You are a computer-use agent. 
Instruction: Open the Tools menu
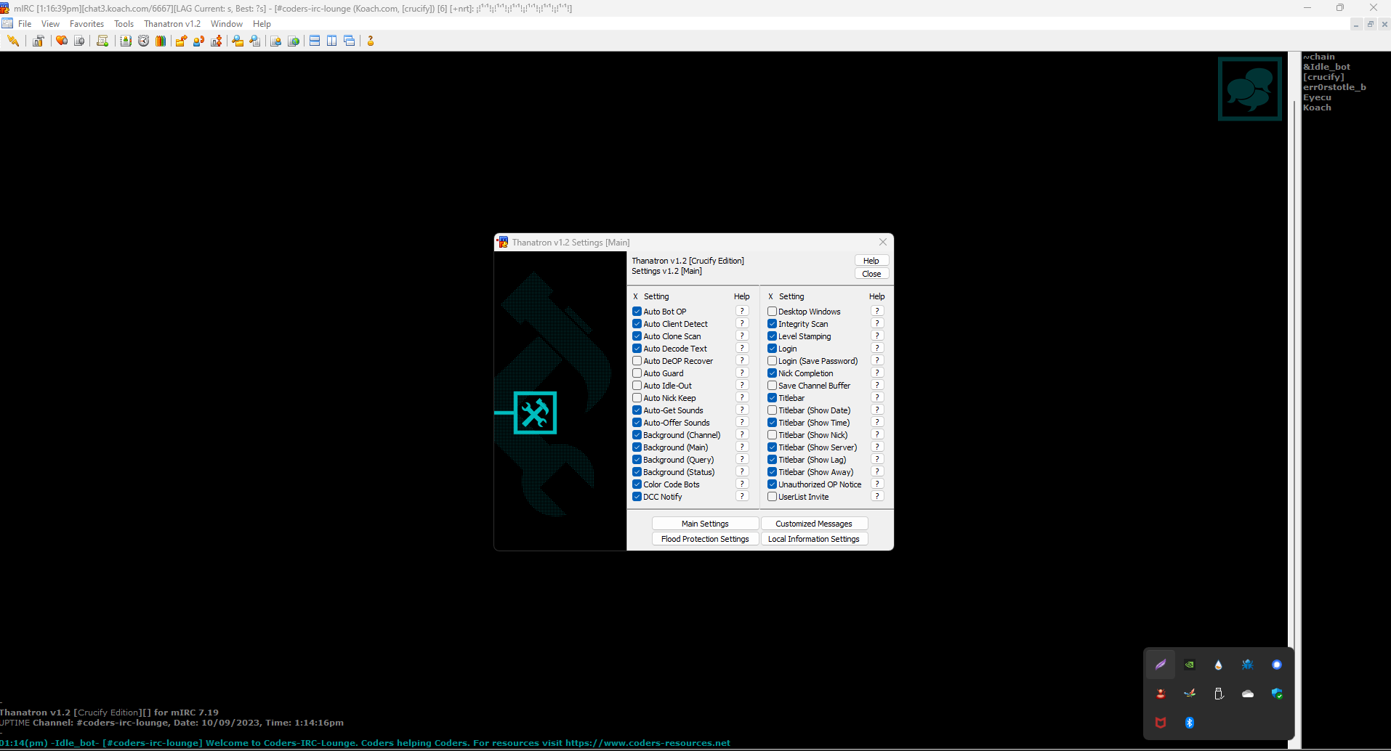click(x=124, y=24)
